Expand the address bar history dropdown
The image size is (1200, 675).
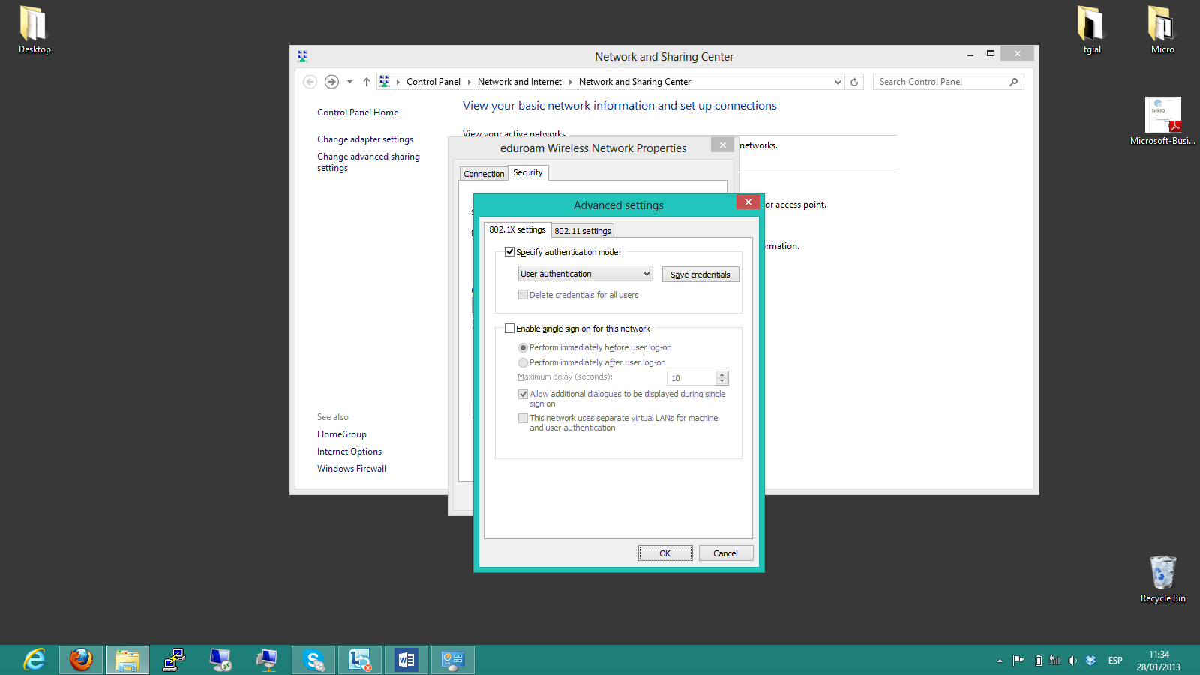click(838, 82)
